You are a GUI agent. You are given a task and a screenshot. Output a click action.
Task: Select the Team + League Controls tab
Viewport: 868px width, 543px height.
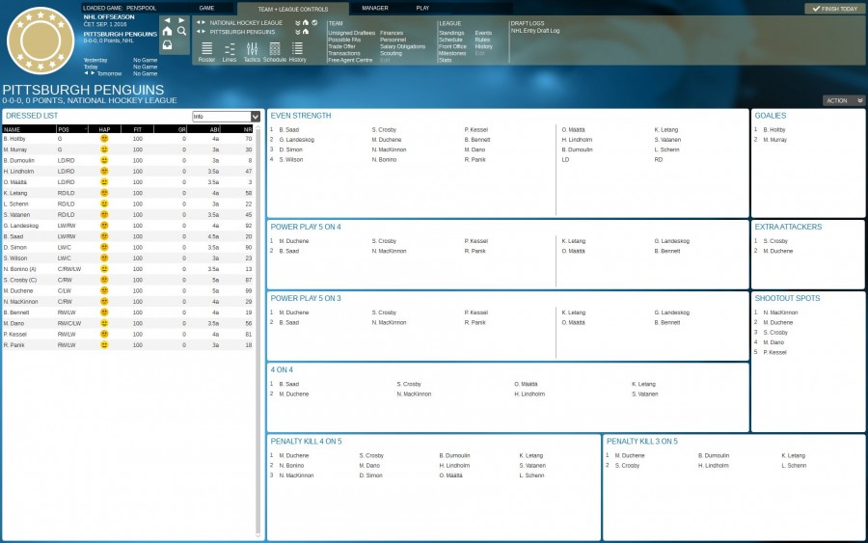point(293,9)
